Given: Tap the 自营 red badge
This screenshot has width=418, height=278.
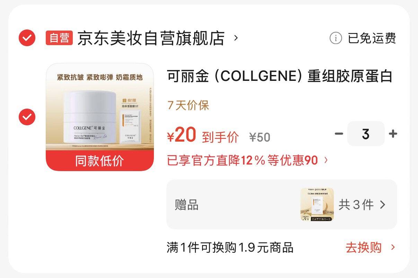Looking at the screenshot, I should point(59,38).
